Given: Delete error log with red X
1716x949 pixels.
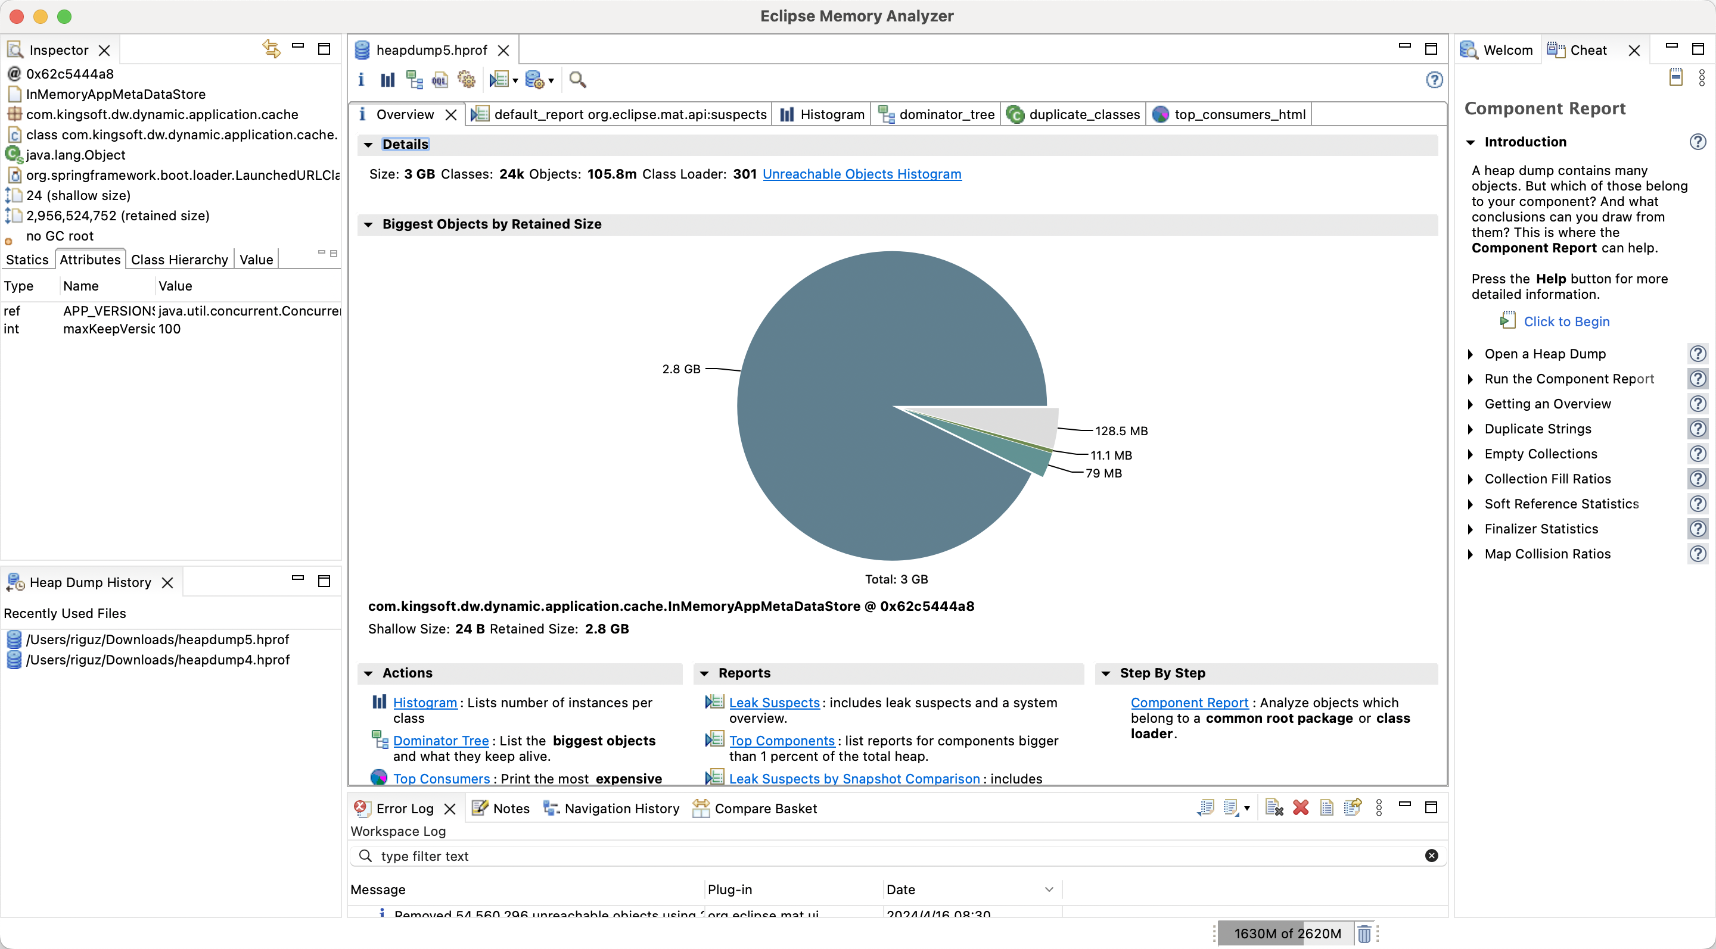Looking at the screenshot, I should 1300,808.
